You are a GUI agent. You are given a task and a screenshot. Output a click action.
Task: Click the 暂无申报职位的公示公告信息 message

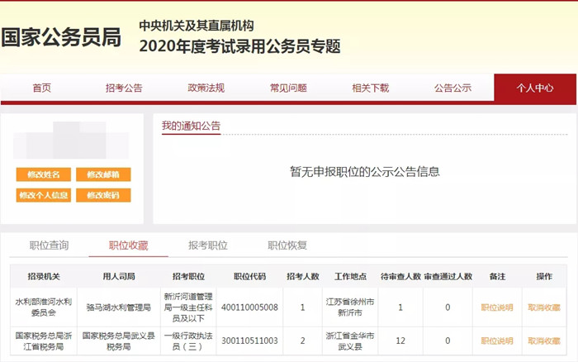click(x=365, y=172)
